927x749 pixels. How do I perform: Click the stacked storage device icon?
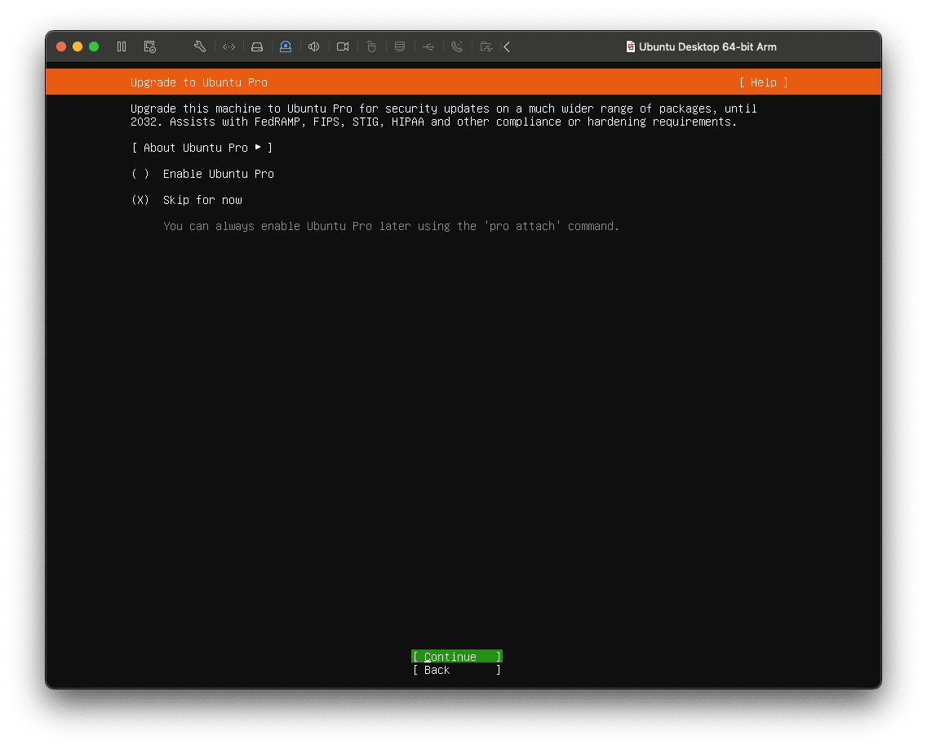pos(400,47)
